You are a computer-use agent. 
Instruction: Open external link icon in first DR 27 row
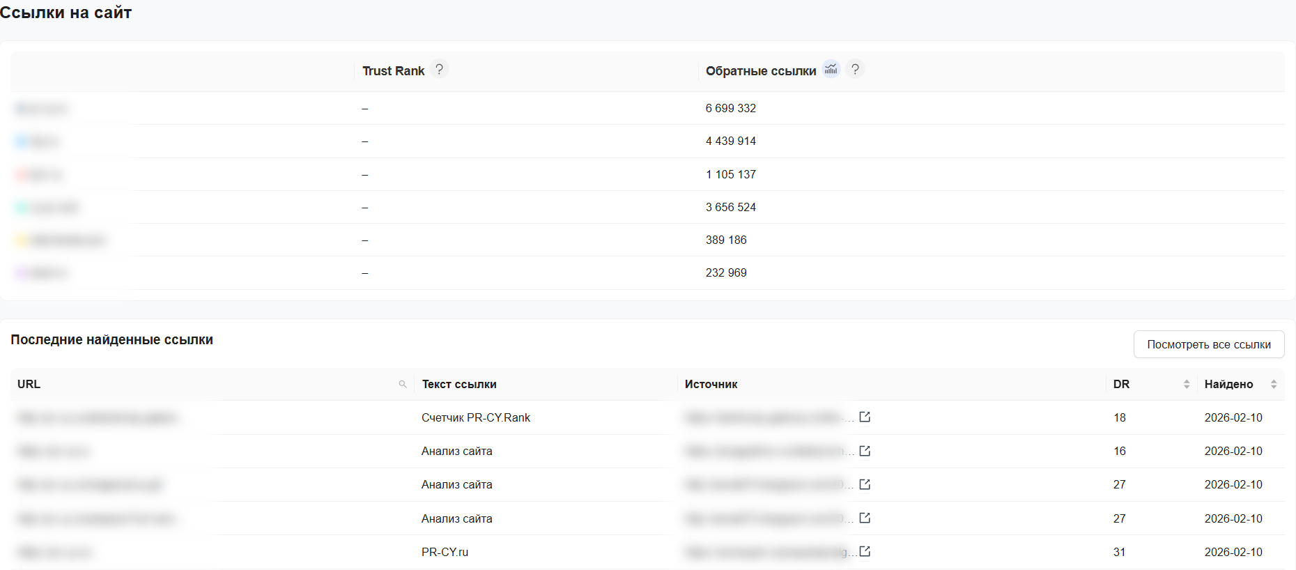[x=865, y=485]
